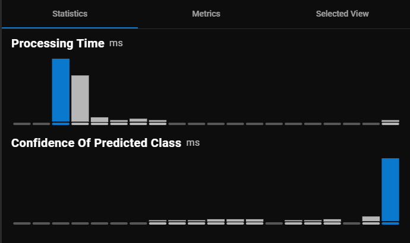Click the Confidence Of Predicted Class heading
The width and height of the screenshot is (410, 243).
pos(96,143)
